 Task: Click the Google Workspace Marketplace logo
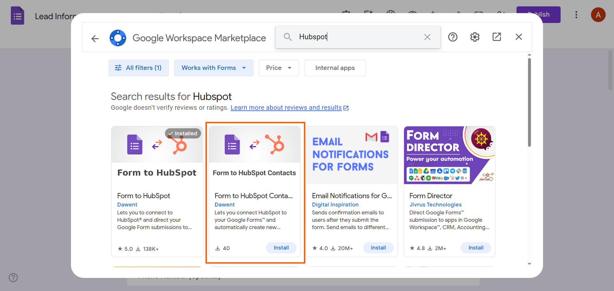118,38
